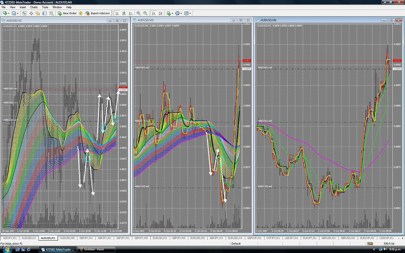
Task: Open the View menu
Action: 12,7
